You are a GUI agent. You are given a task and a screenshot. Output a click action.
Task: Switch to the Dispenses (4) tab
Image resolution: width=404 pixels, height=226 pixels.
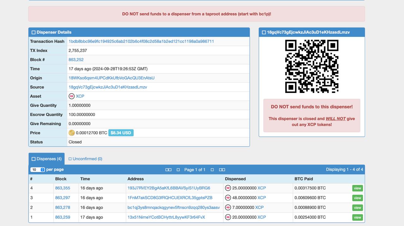(47, 159)
